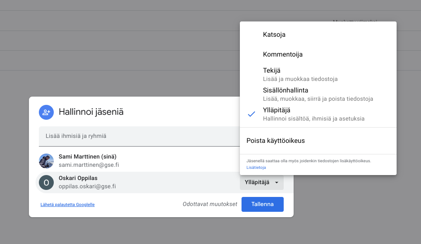Viewport: 421px width, 244px height.
Task: Pick the Sisällönhallinta role option
Action: click(x=285, y=90)
